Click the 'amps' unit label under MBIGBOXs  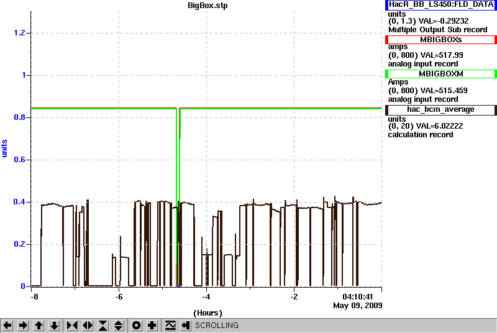point(398,47)
